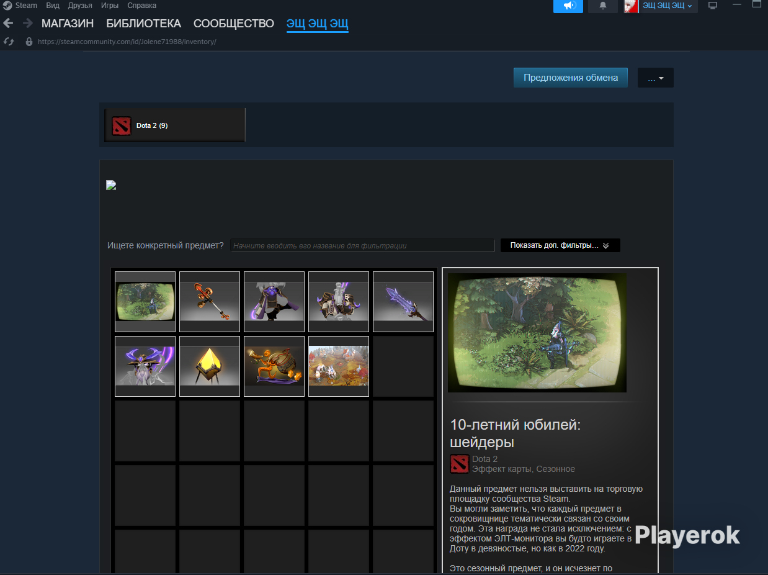
Task: Click the Эффект карты, Сезонное tag text
Action: tap(524, 469)
